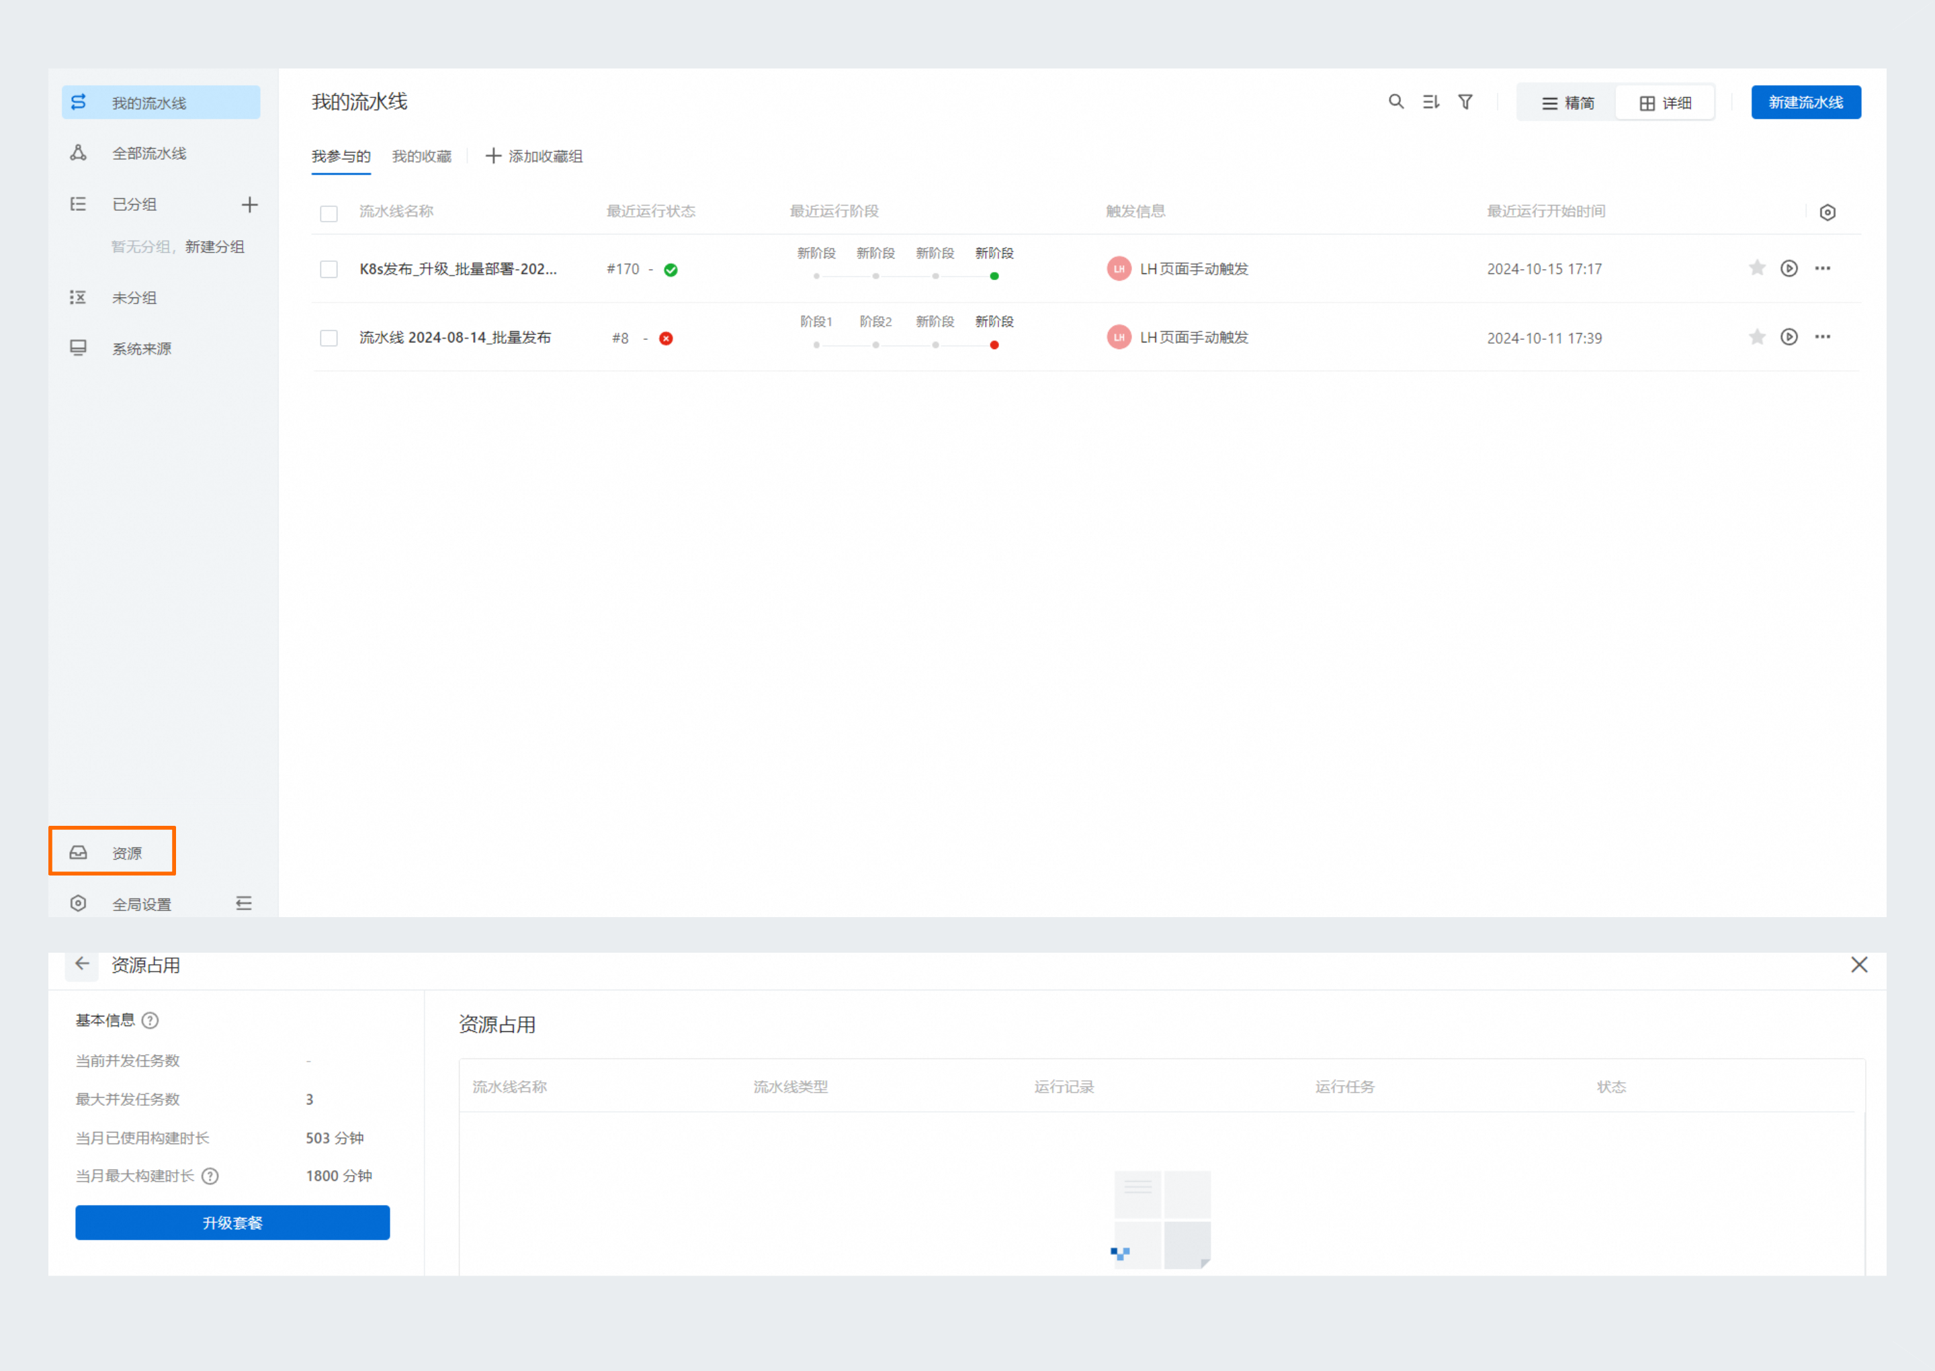Run the K8s发布 pipeline via play icon
Screen dimensions: 1935x1371
click(x=1789, y=269)
